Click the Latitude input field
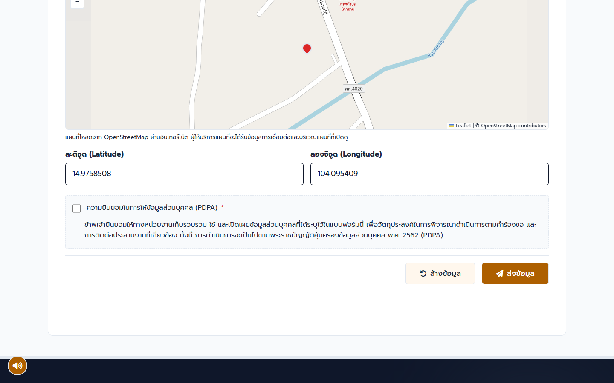 point(184,174)
